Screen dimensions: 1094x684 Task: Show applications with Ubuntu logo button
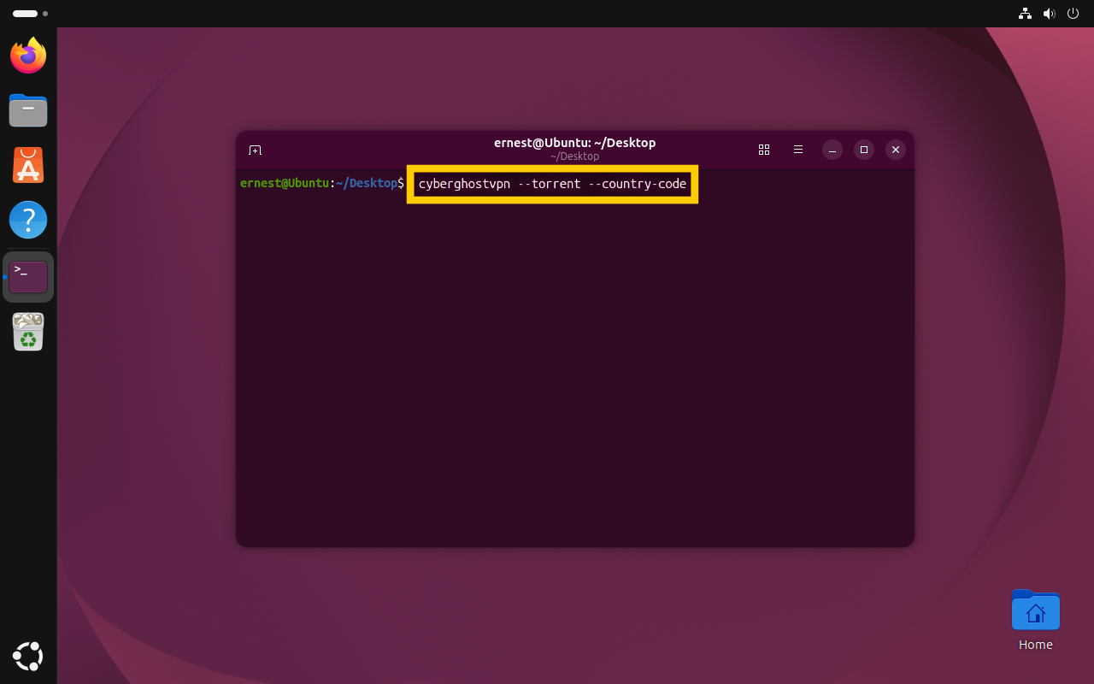point(28,656)
